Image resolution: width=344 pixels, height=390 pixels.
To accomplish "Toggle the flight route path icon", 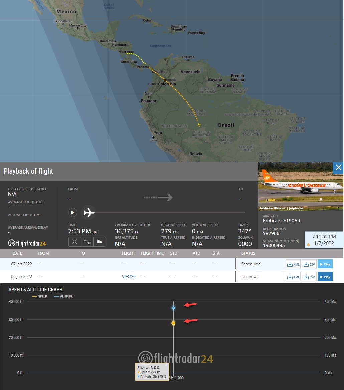I will [87, 242].
